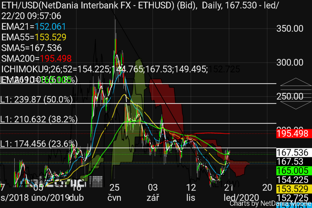Click the čvn month axis label
This screenshot has width=312, height=208.
115,198
